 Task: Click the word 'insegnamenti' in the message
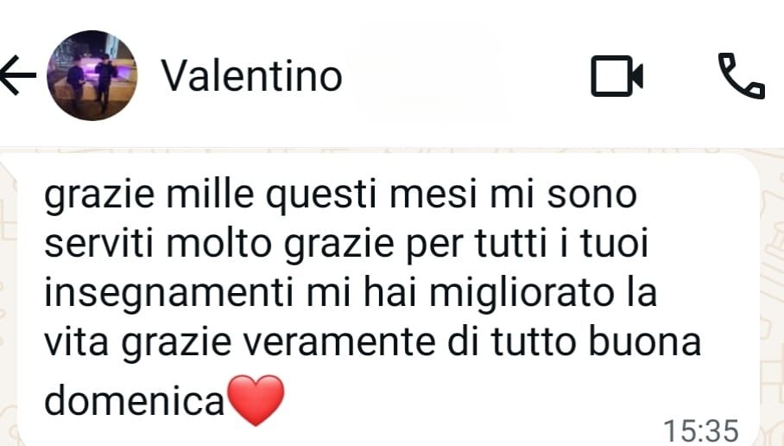pyautogui.click(x=168, y=295)
